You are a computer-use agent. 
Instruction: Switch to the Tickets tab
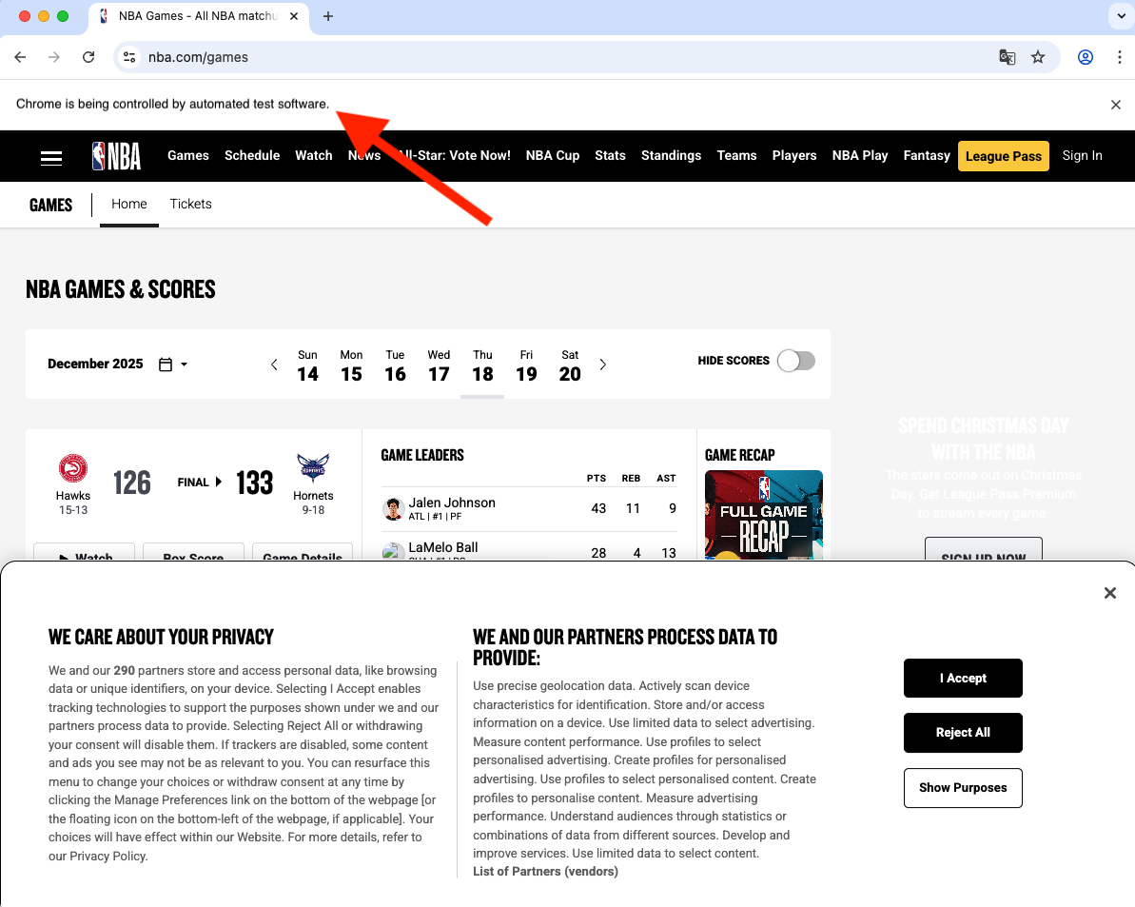coord(190,204)
